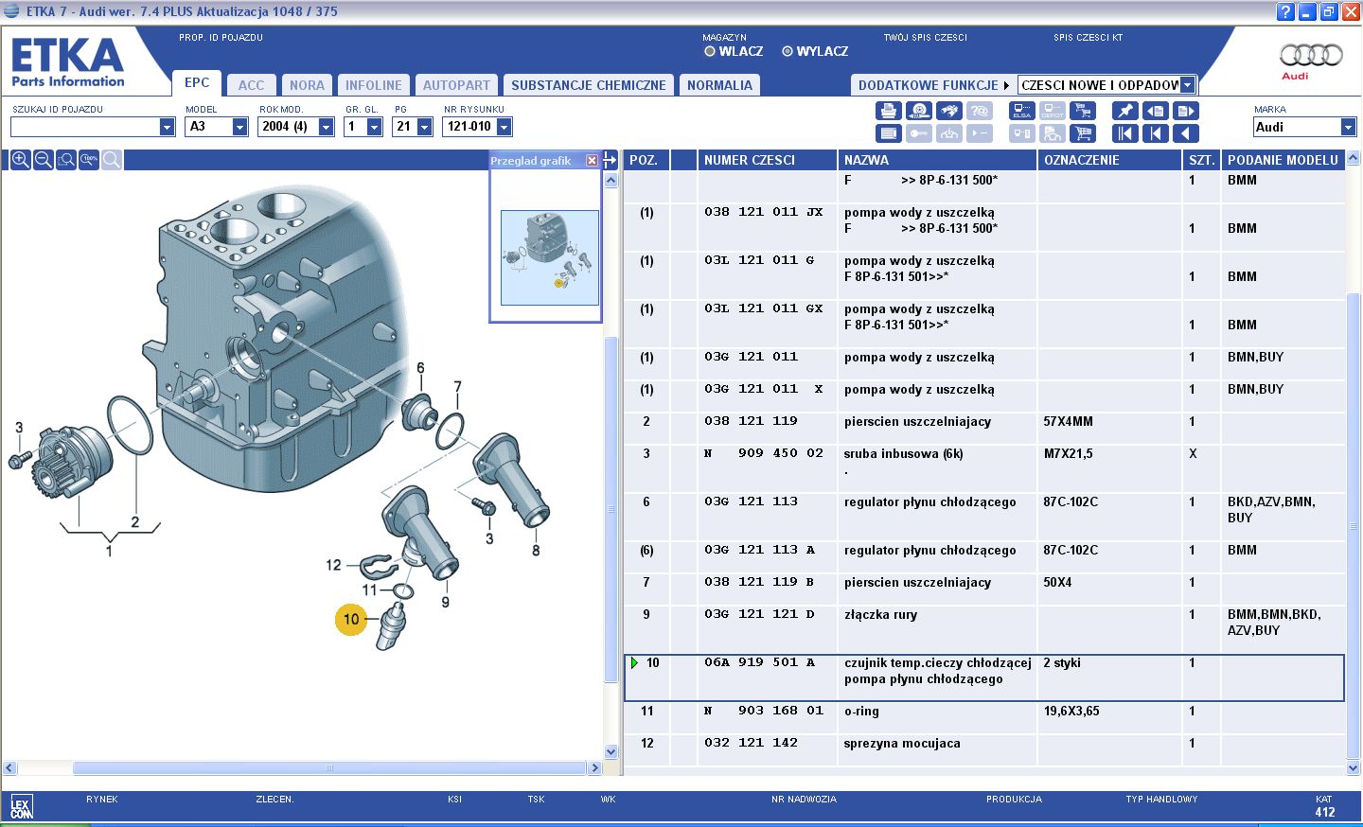Viewport: 1363px width, 827px height.
Task: Click parts list scroll up arrow
Action: (1353, 158)
